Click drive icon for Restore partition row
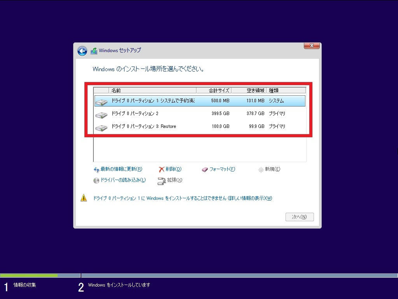Screen dimensions: 398x299 (101, 128)
